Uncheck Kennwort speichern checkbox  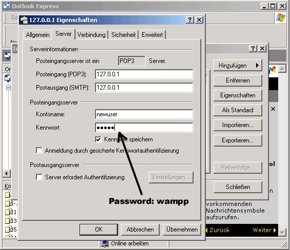click(x=98, y=139)
